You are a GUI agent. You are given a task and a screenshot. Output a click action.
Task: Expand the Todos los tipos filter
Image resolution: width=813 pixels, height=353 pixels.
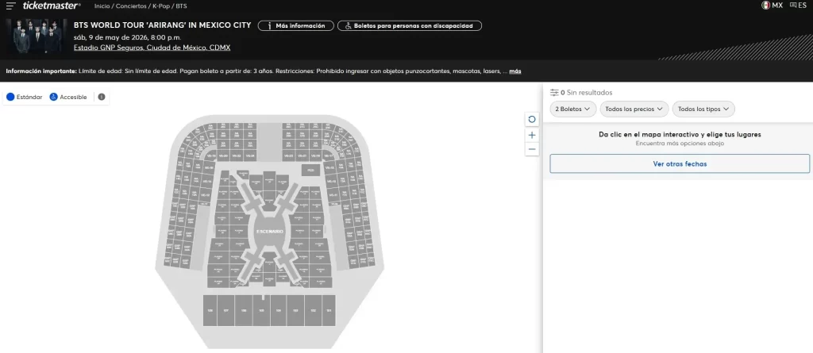703,109
